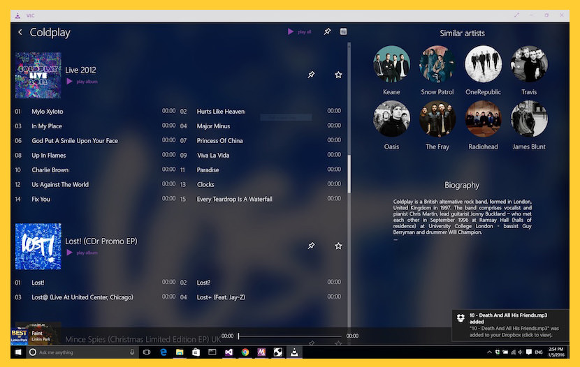Star the Lost! (CDr Promo EP) album
This screenshot has height=367, width=580.
pyautogui.click(x=338, y=246)
